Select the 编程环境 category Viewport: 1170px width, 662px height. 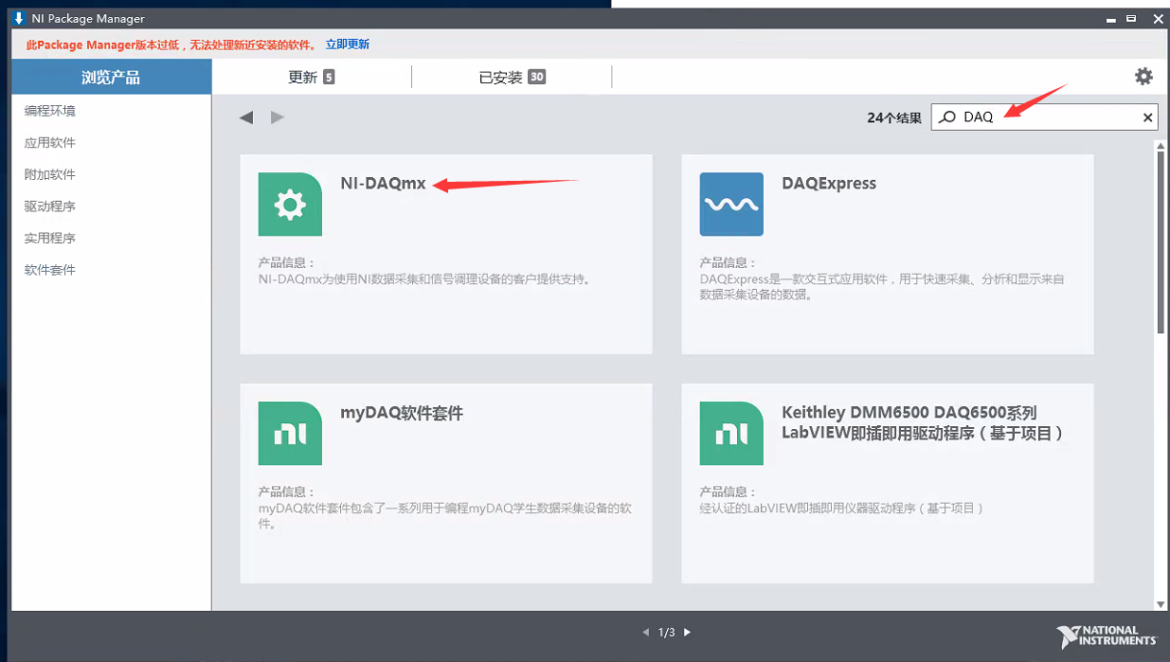tap(50, 111)
